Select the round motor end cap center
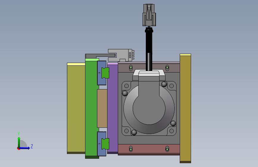258x167 pixels. (149, 109)
